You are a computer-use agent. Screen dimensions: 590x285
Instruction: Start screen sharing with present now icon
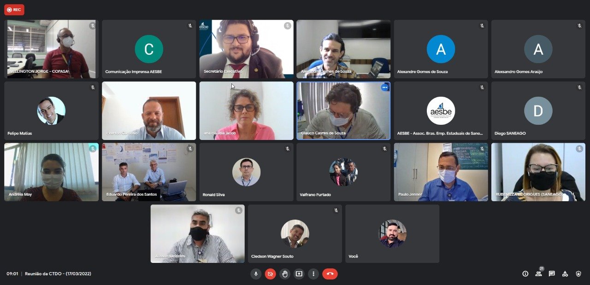click(x=299, y=274)
